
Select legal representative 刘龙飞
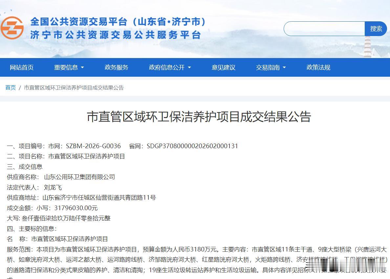53,187
